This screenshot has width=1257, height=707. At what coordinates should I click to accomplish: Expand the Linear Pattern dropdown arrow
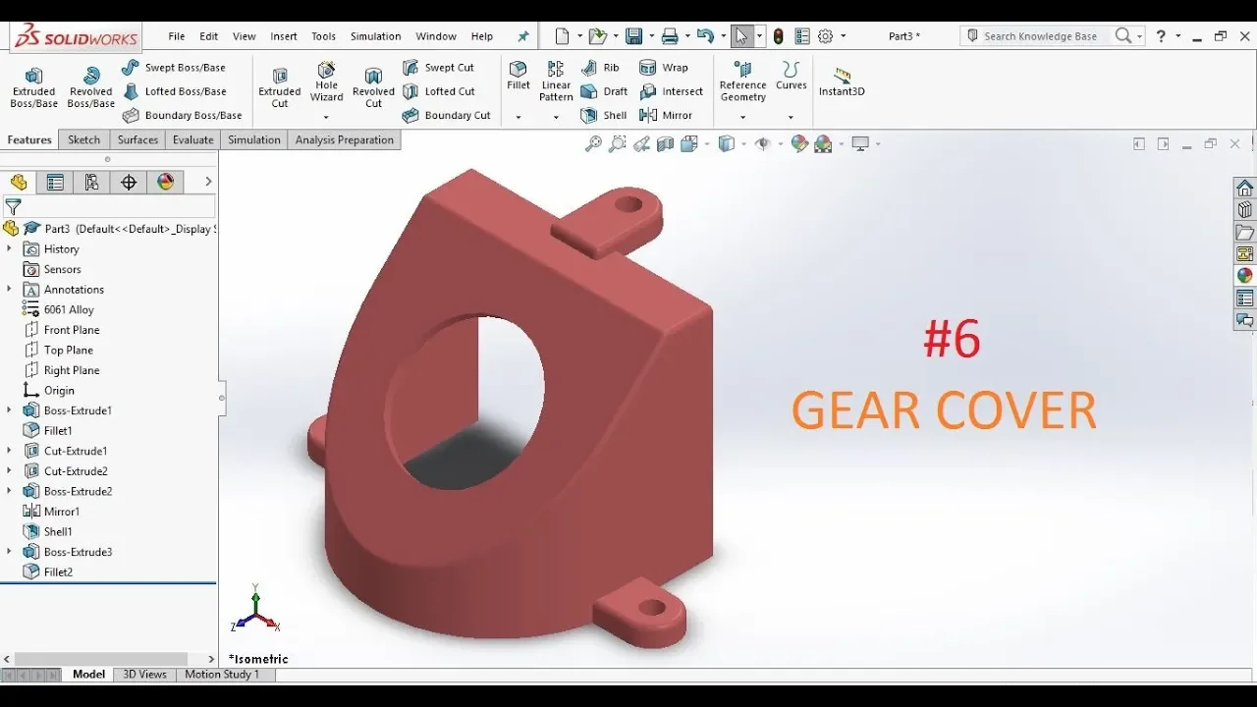pyautogui.click(x=556, y=117)
